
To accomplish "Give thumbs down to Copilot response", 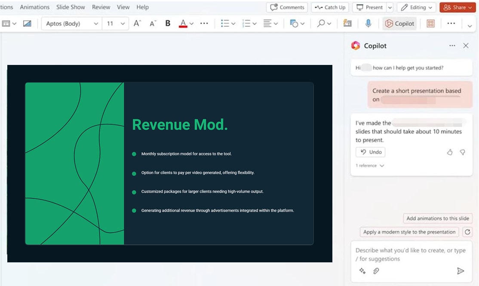I will [463, 152].
